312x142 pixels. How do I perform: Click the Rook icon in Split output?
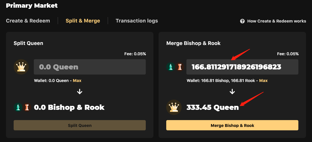[x=27, y=107]
